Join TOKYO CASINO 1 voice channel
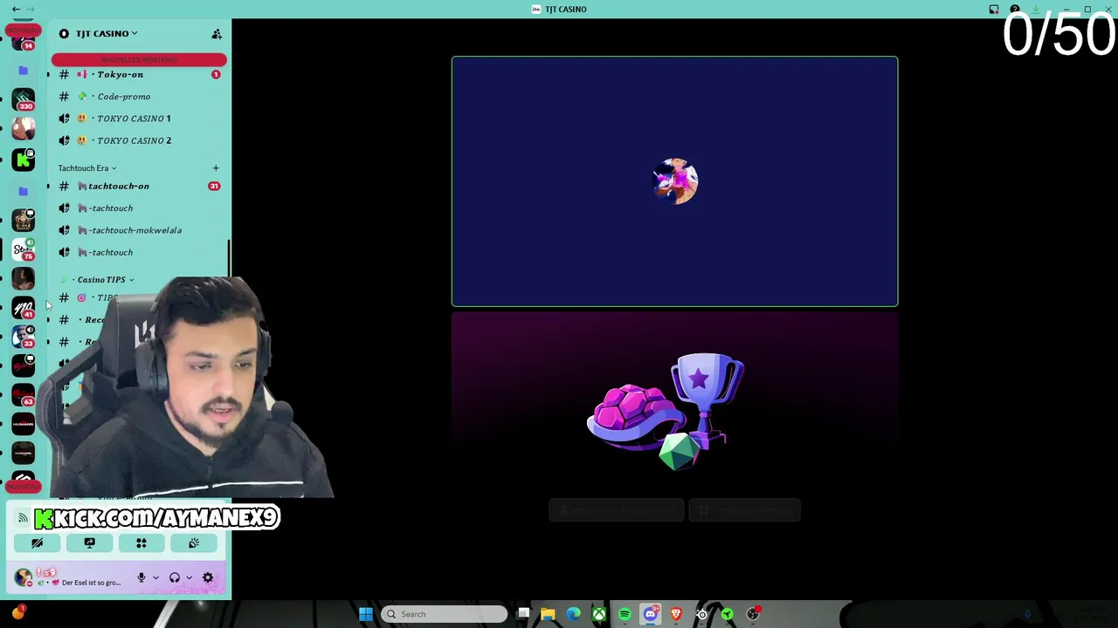Screen dimensions: 1118x628 point(139,119)
